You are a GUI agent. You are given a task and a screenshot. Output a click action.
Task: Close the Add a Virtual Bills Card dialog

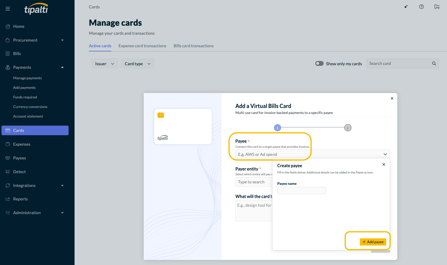[x=392, y=98]
